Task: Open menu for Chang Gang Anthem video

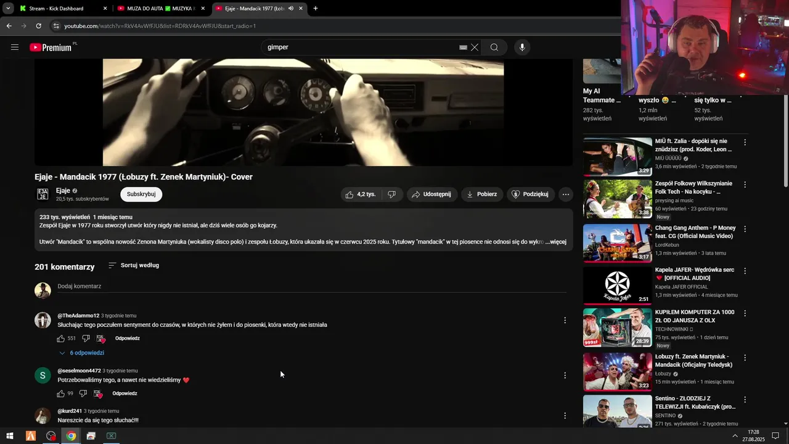Action: 745,229
